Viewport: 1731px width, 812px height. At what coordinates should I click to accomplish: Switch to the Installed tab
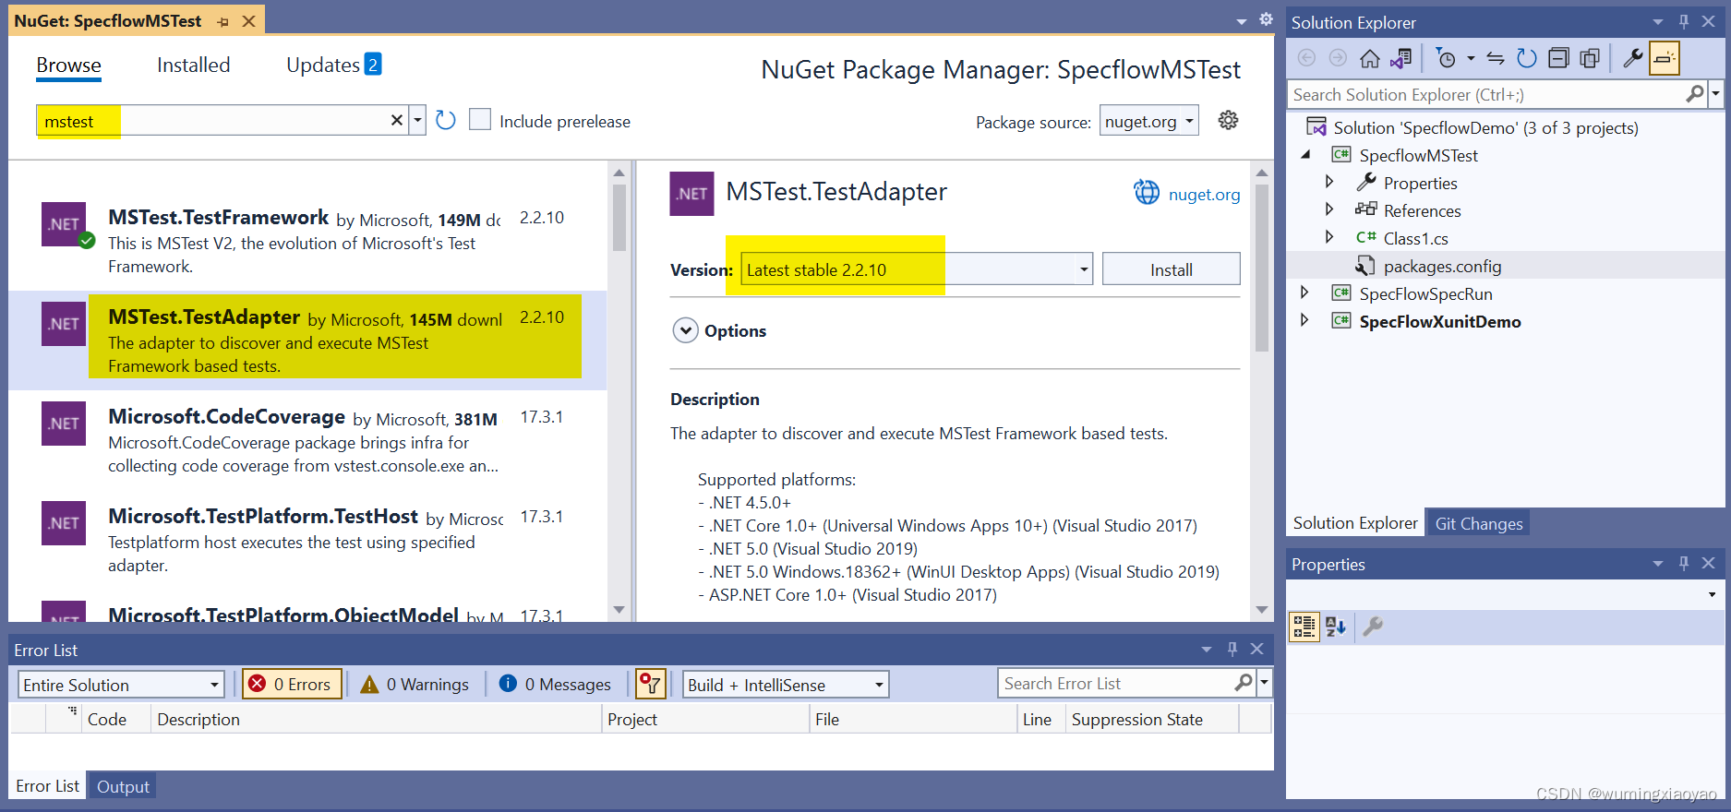pos(194,66)
